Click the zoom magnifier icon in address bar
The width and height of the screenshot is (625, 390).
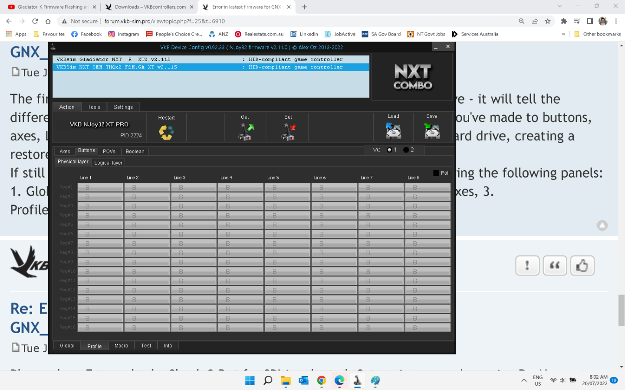tap(522, 21)
